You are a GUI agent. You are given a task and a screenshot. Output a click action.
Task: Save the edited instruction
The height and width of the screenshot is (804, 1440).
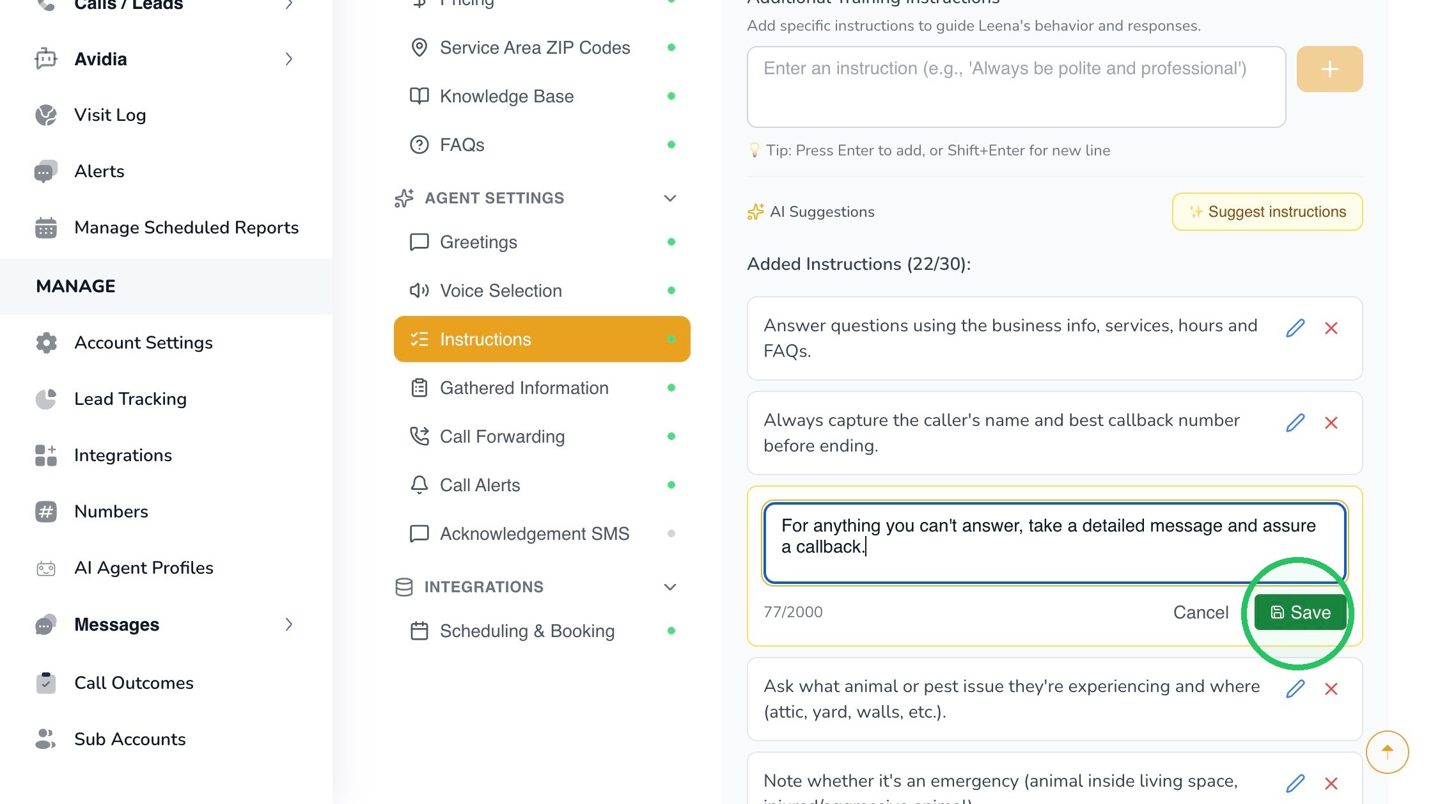point(1301,612)
